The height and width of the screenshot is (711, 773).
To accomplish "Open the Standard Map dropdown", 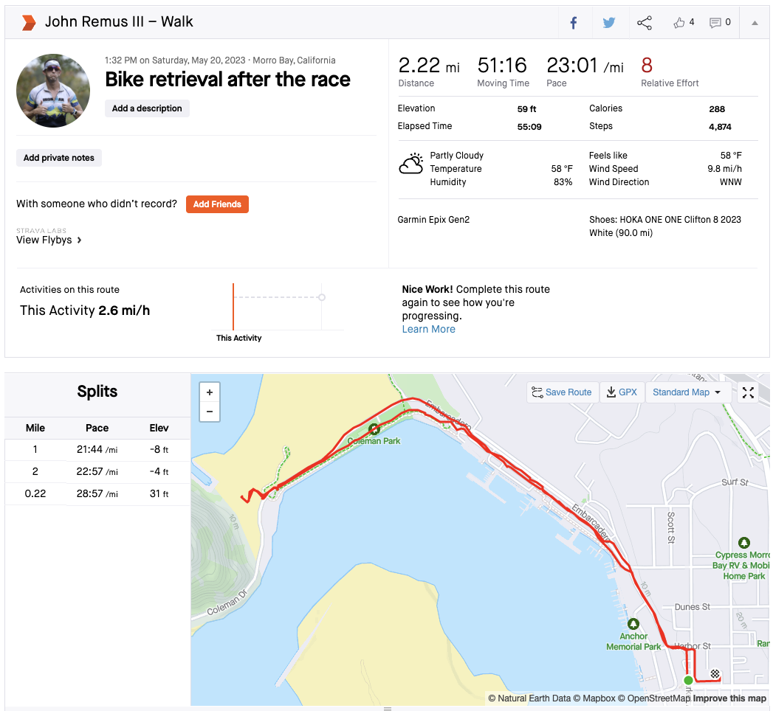I will (x=687, y=392).
